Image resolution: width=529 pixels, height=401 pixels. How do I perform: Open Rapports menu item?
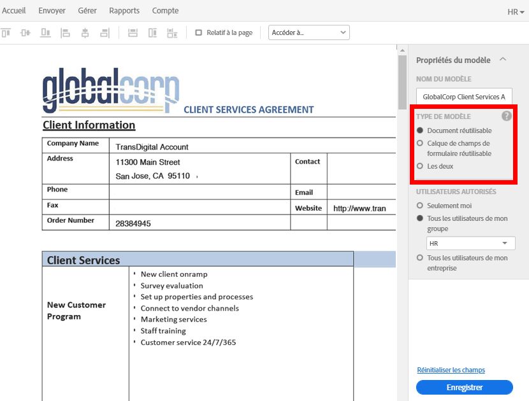pyautogui.click(x=124, y=11)
